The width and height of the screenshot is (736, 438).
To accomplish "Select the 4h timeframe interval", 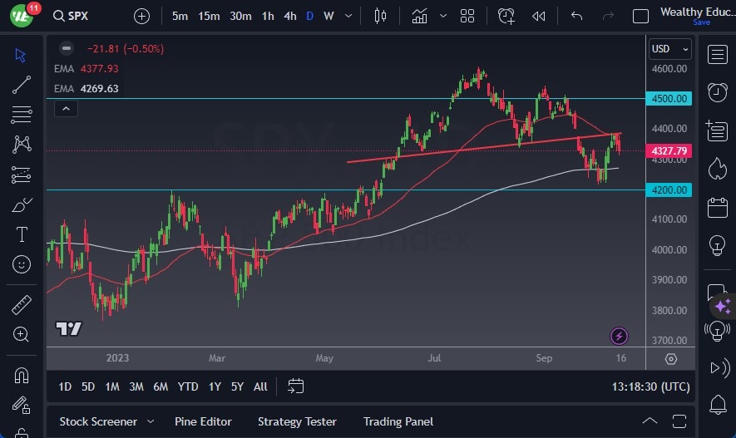I will [289, 16].
